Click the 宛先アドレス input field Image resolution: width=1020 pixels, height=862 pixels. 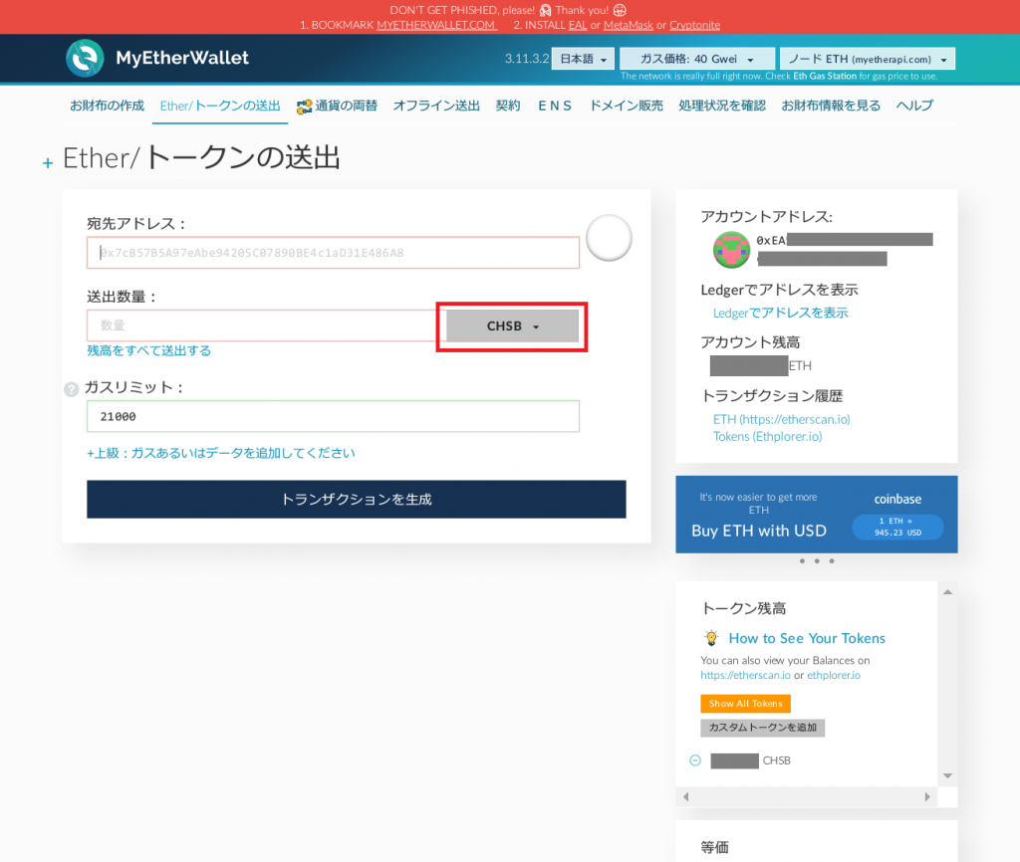(333, 252)
